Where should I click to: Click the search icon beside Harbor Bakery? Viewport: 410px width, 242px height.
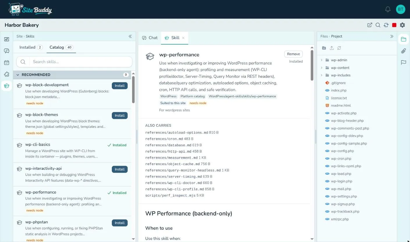pyautogui.click(x=378, y=25)
